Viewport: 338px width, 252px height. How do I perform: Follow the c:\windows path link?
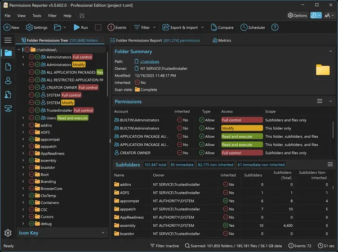click(150, 61)
